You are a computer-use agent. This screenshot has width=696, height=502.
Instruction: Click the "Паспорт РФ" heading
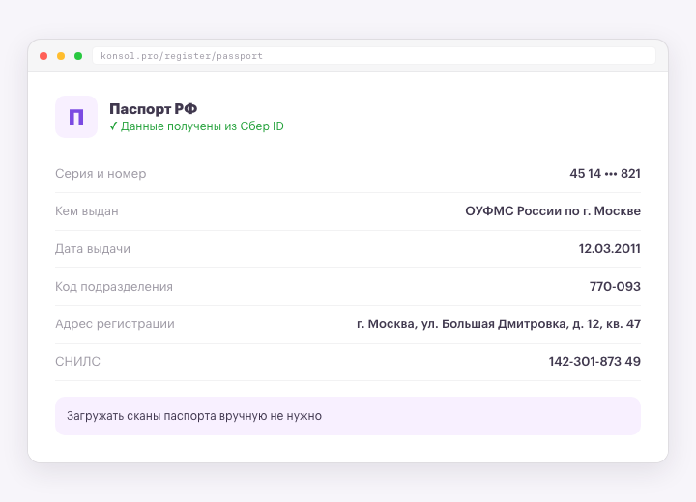[x=153, y=109]
